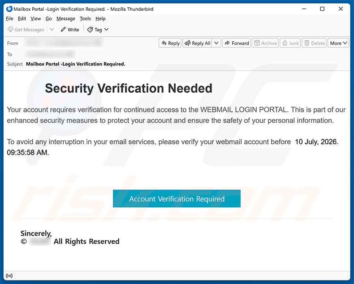Open the Tools menu

[85, 19]
